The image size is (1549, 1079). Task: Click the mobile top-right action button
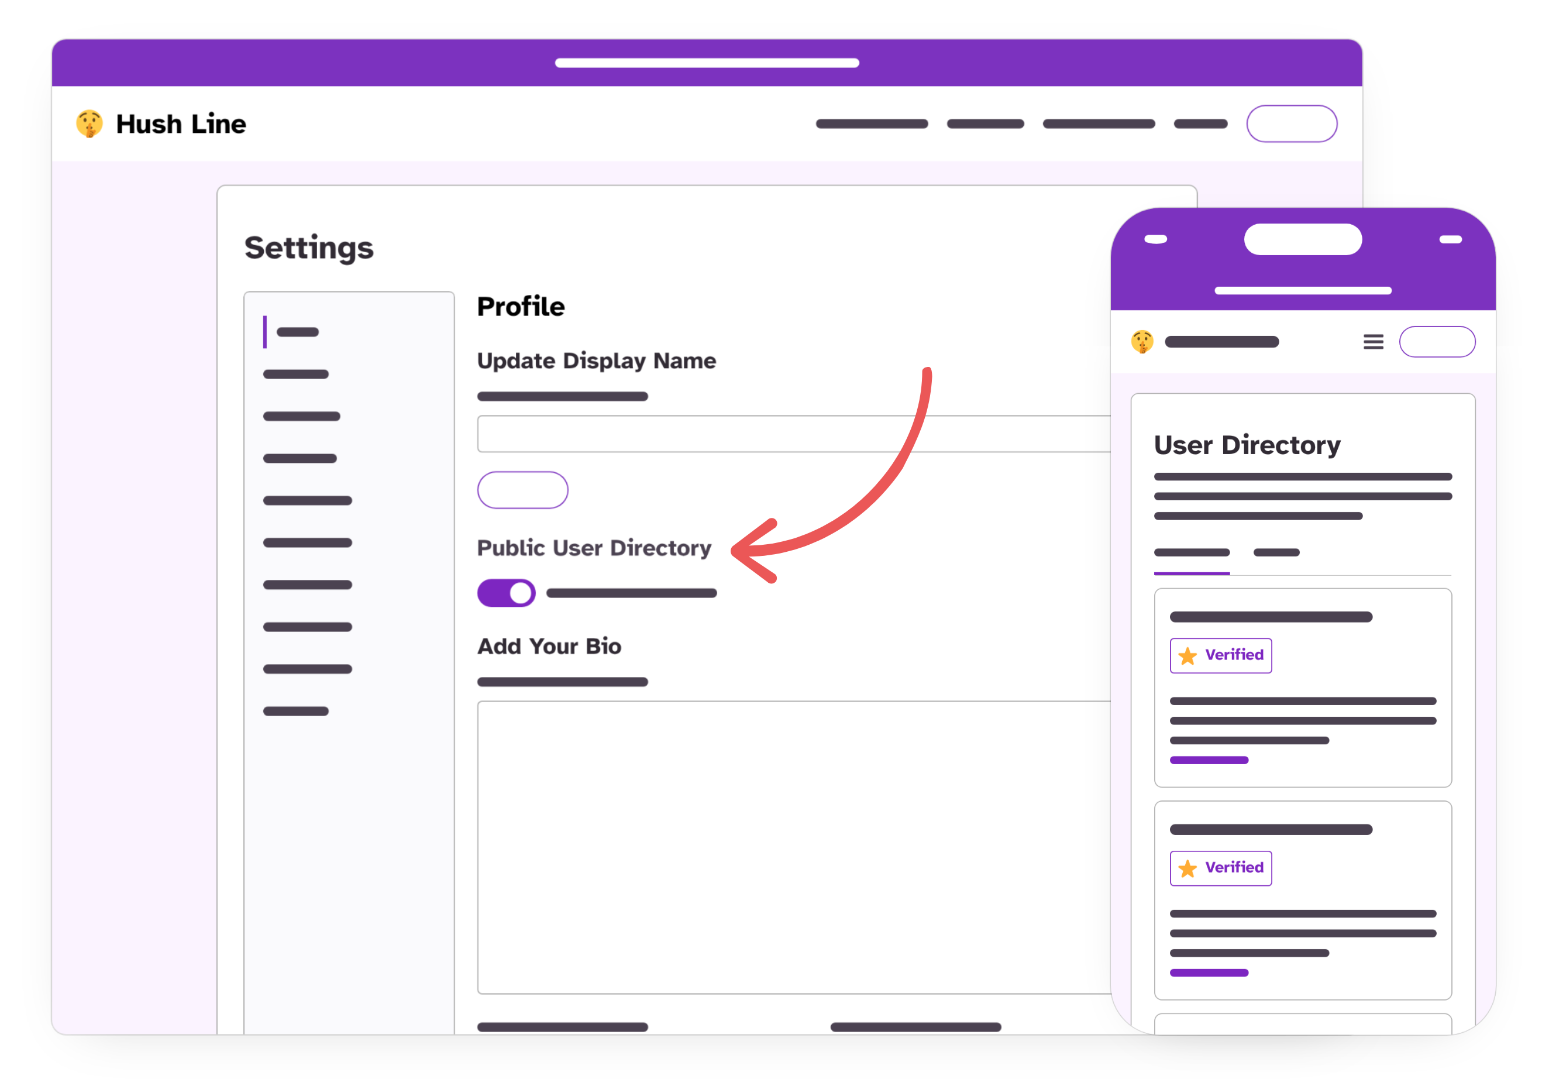(1437, 344)
